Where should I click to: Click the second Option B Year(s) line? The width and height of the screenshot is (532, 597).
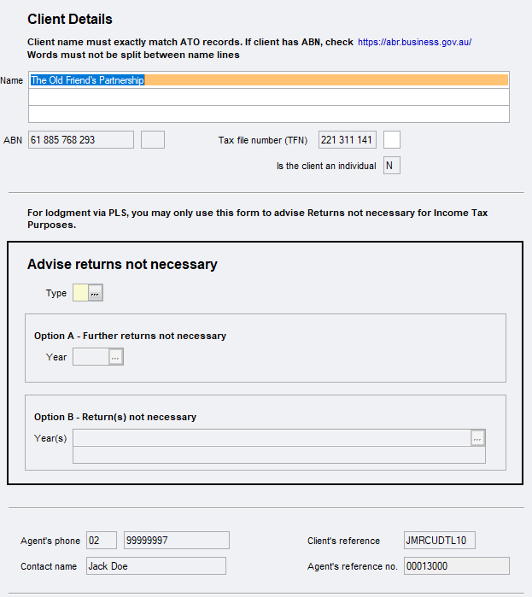(x=279, y=455)
